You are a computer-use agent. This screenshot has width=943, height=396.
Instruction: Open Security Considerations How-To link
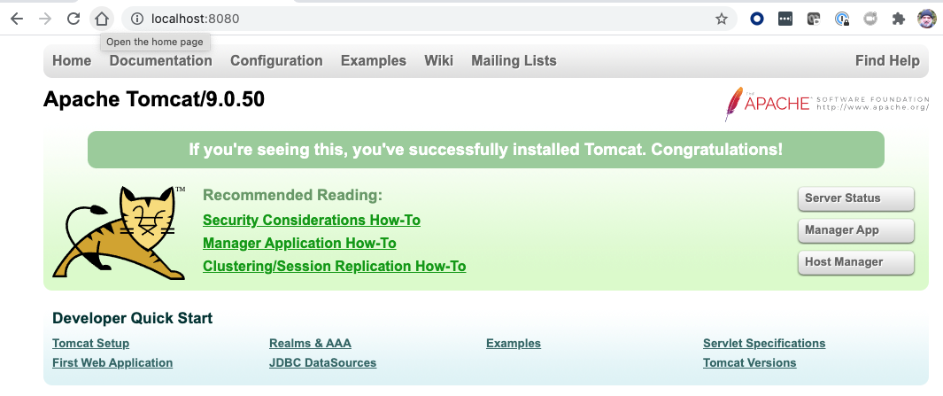(311, 220)
